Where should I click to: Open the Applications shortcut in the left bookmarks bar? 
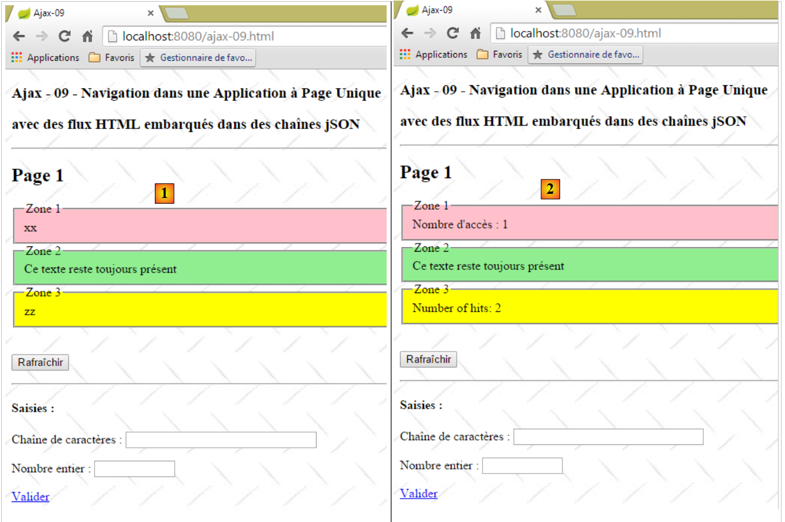pos(46,58)
